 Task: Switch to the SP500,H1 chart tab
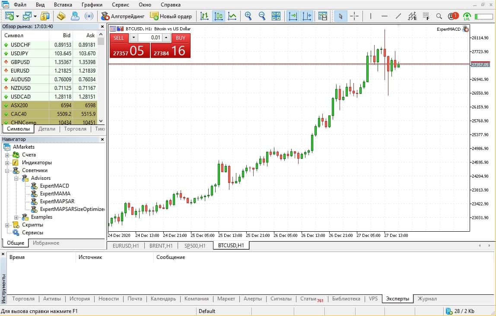coord(195,246)
